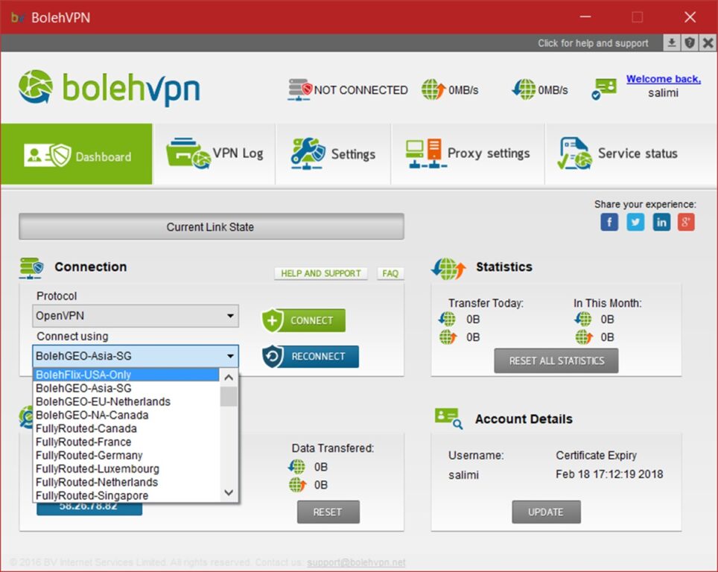Select FullyRouted-Germany server
Screen dimensions: 718x572
pyautogui.click(x=127, y=455)
